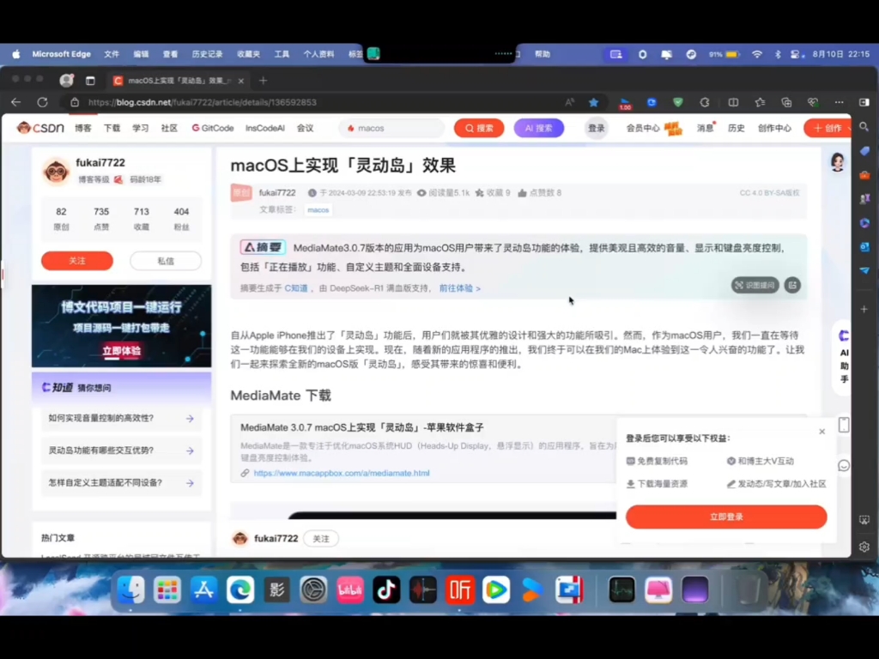Go to CSDN 博客 nav item

click(83, 129)
